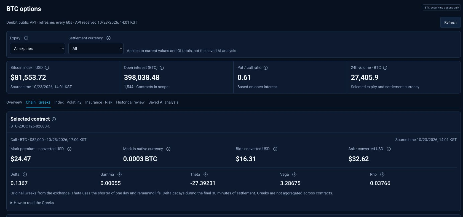Open info icon beside Selected contract heading

pyautogui.click(x=54, y=119)
